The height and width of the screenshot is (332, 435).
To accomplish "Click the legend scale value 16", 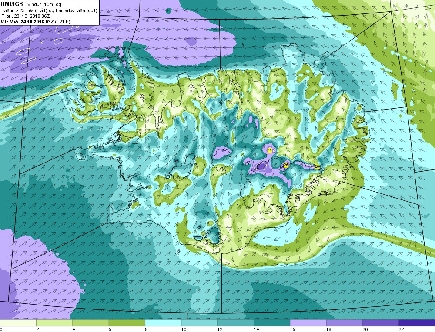I will [292, 329].
